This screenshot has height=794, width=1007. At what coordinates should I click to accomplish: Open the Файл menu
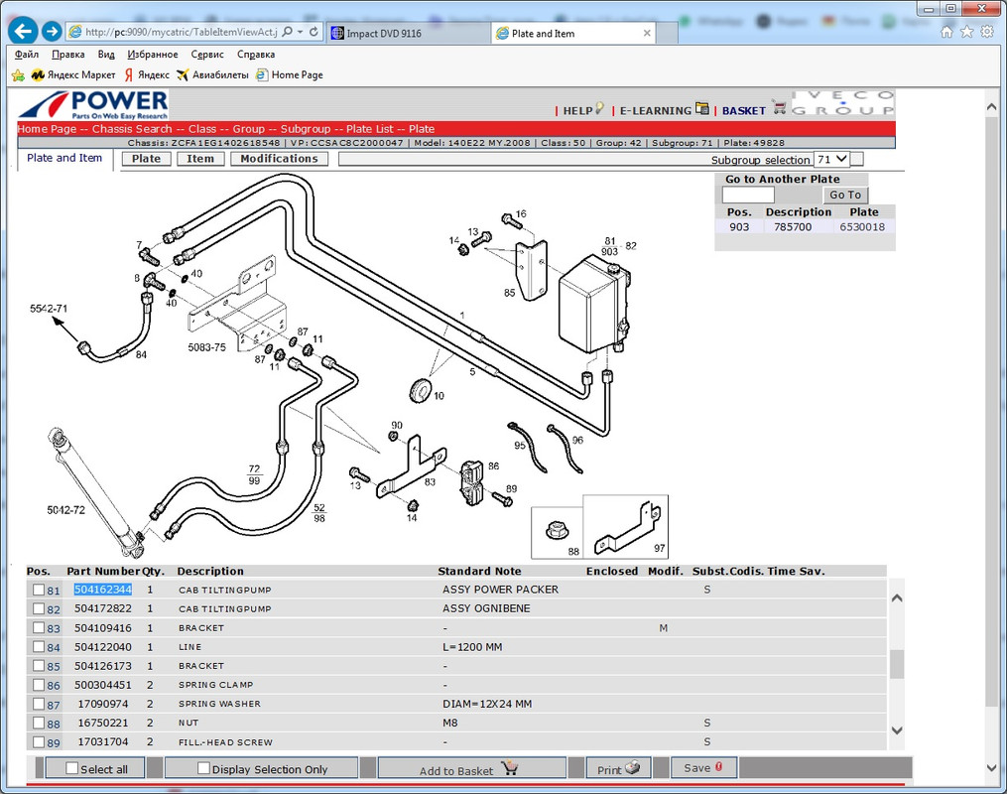[27, 55]
